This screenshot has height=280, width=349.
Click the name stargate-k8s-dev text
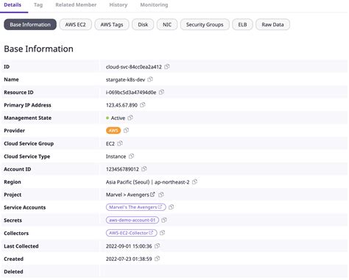point(125,79)
